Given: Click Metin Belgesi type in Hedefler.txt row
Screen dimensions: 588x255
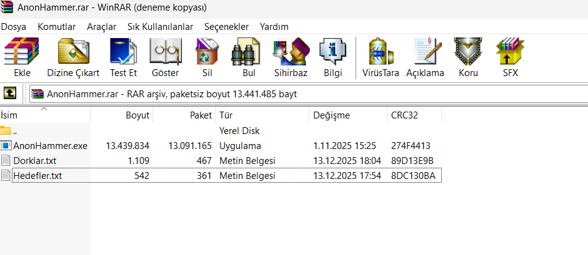Looking at the screenshot, I should tap(247, 175).
